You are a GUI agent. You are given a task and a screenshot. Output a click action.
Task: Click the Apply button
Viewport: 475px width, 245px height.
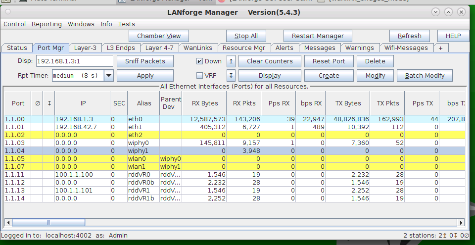click(145, 76)
